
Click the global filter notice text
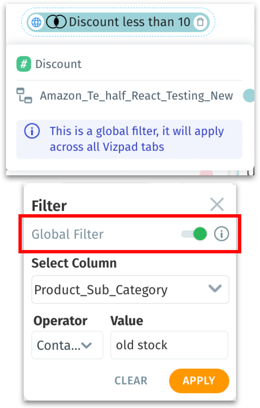pos(137,139)
